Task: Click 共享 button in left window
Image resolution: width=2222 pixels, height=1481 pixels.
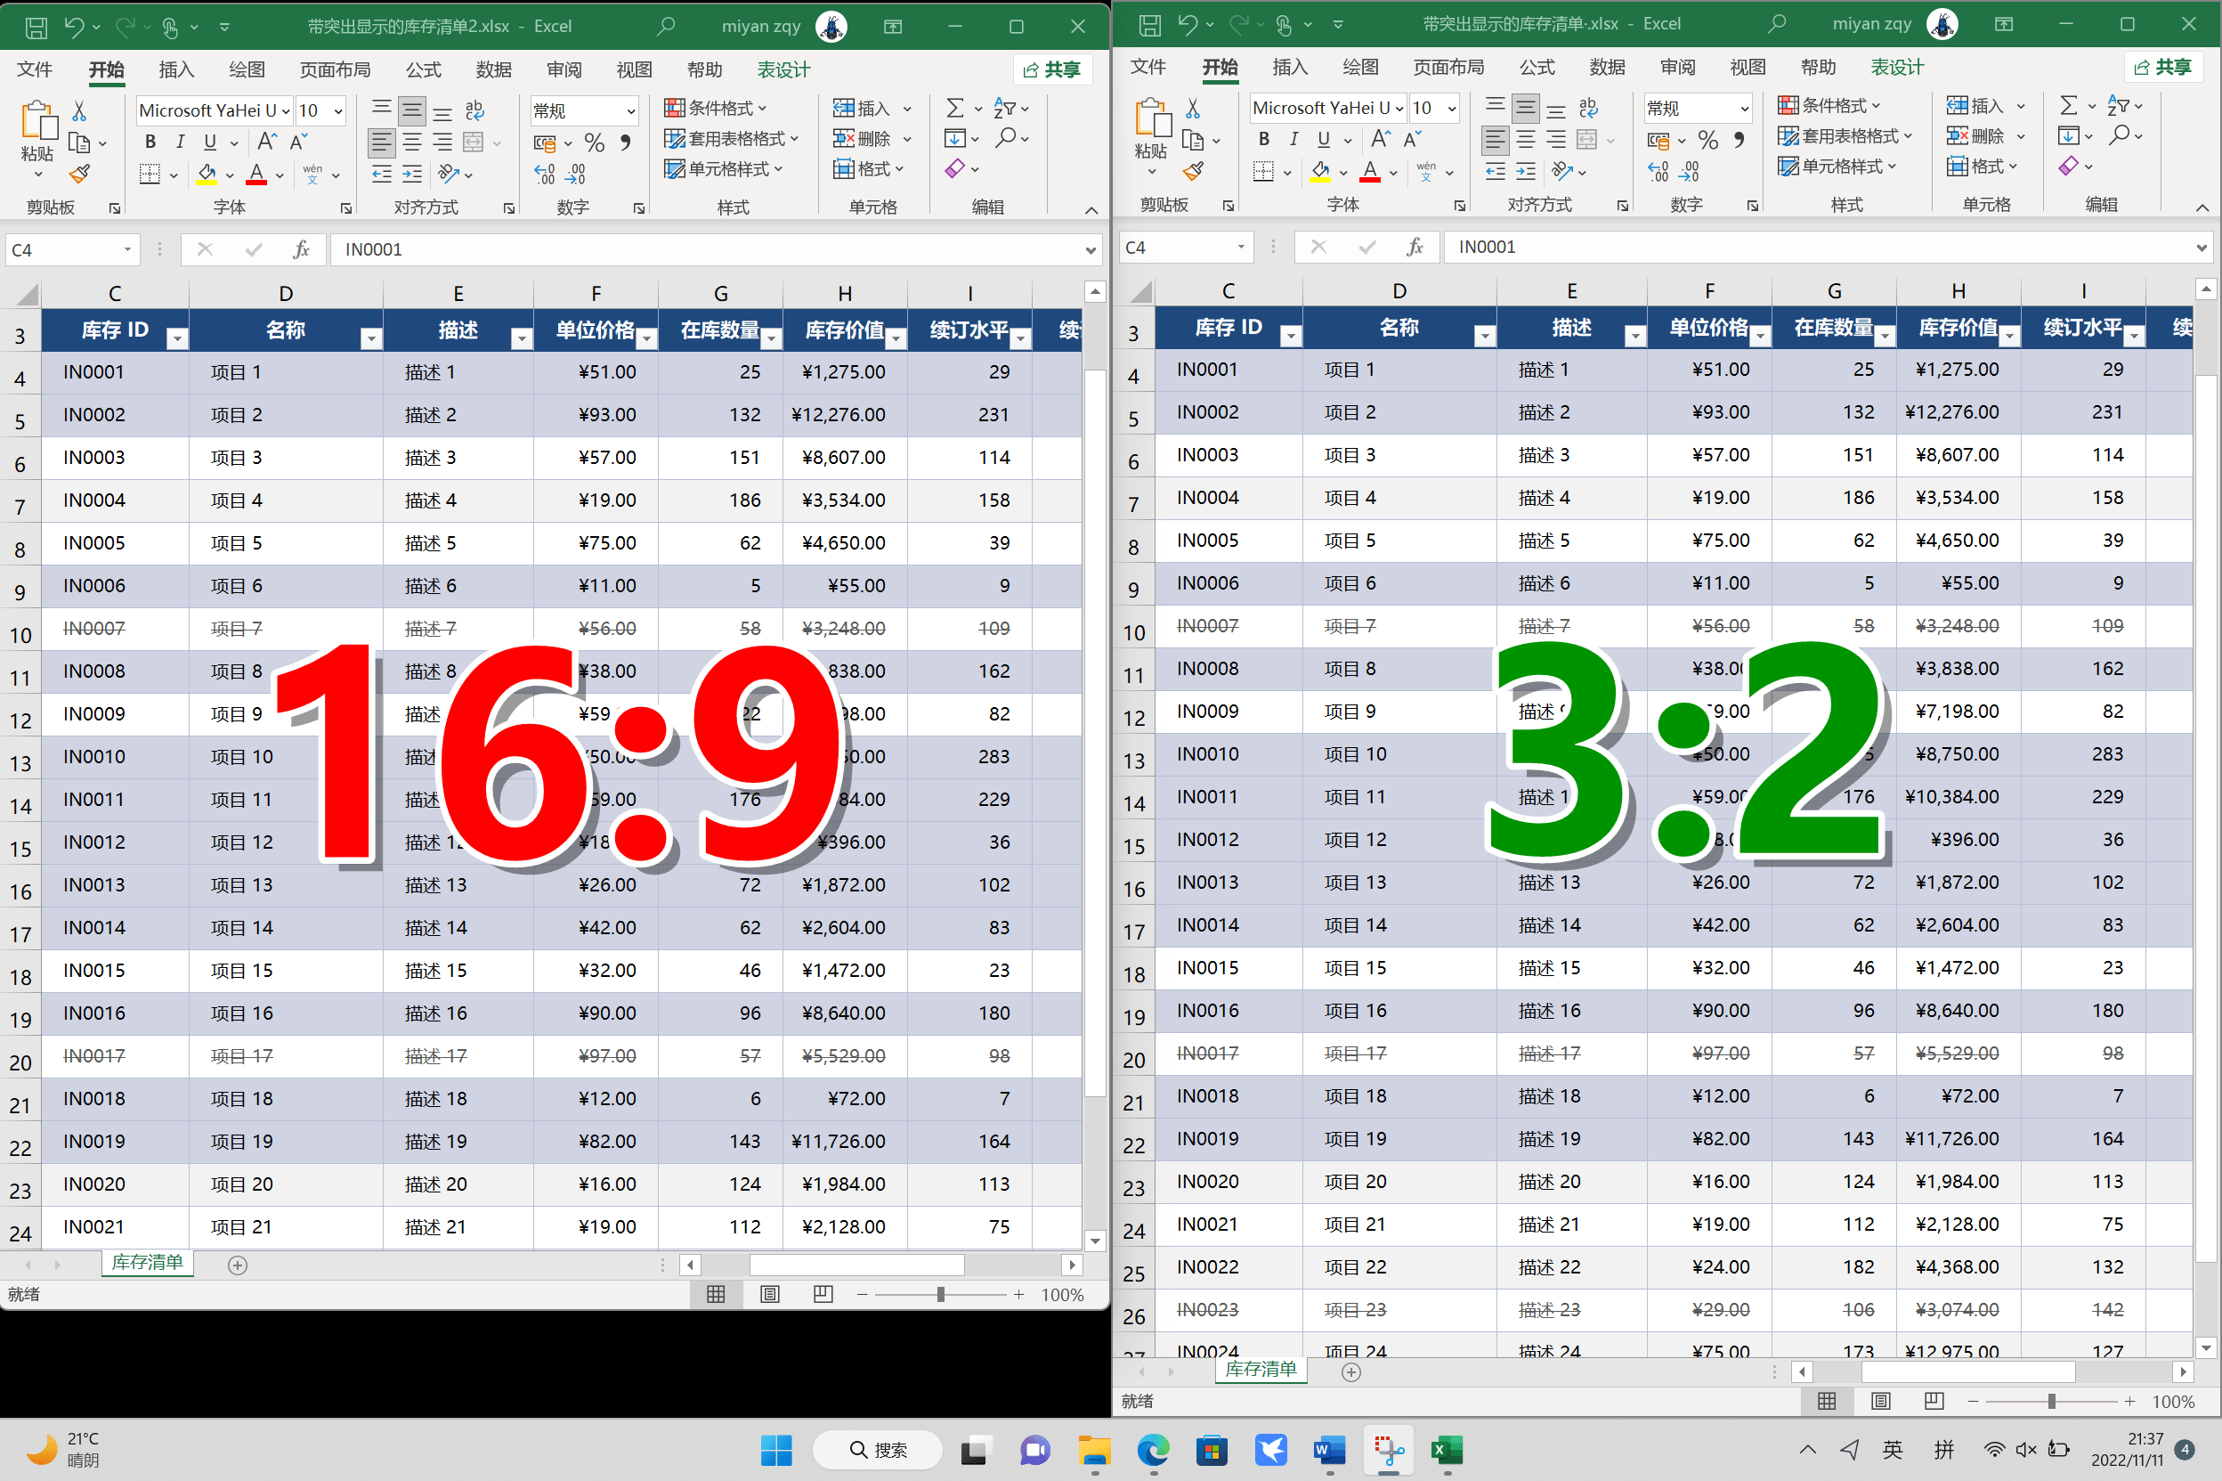Action: click(1051, 69)
